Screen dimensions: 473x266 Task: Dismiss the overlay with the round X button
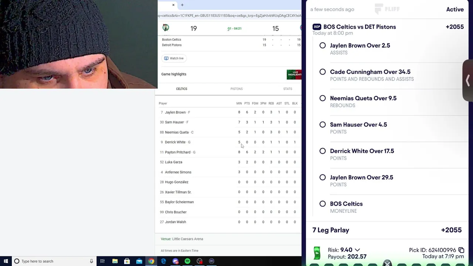pos(387,263)
